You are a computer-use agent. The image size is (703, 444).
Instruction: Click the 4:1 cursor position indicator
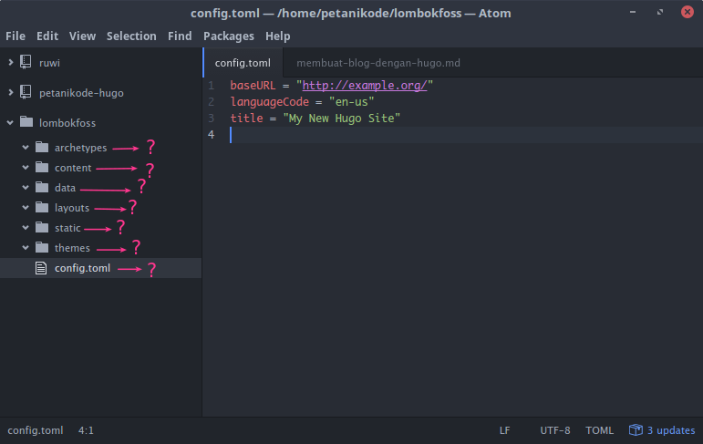(x=86, y=430)
